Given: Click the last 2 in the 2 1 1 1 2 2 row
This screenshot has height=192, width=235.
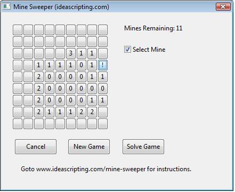Looking at the screenshot, I should click(92, 112).
